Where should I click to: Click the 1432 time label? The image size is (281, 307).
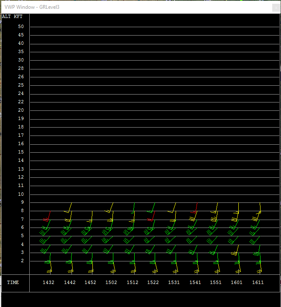[x=49, y=283]
